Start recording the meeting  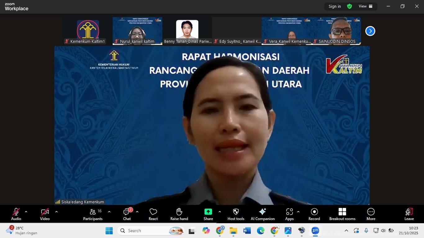coord(314,214)
